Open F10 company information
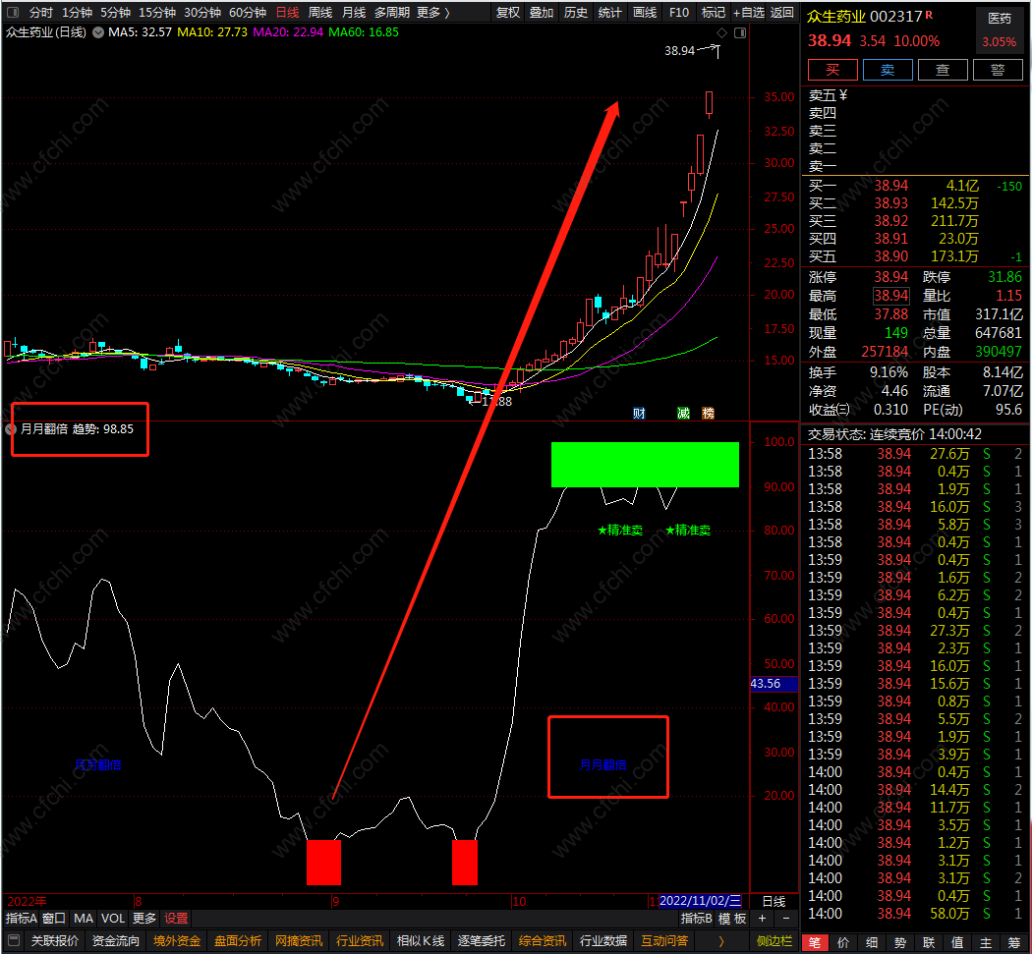1032x954 pixels. pyautogui.click(x=678, y=13)
